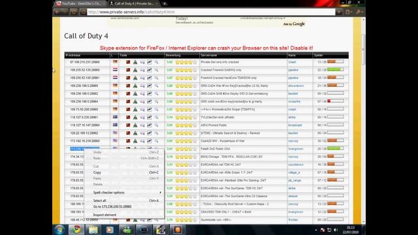Open chat bubble icon in Private-Servers.info cracked row
This screenshot has width=418, height=235.
(x=142, y=62)
